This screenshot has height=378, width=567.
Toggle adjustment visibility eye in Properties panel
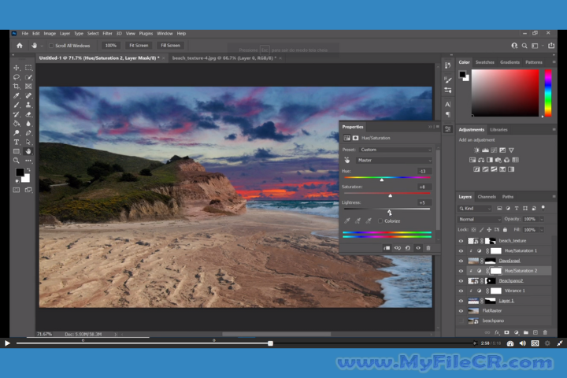(x=418, y=248)
